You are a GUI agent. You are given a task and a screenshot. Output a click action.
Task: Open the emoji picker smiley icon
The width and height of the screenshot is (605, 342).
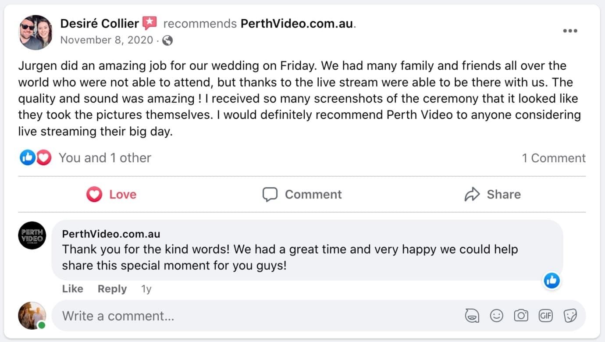click(496, 316)
